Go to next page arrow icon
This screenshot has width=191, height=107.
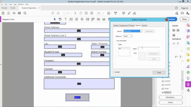58,13
